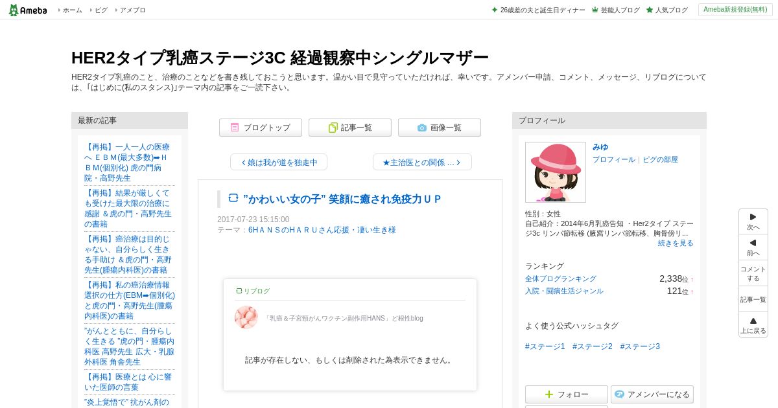The width and height of the screenshot is (778, 408).
Task: Click 前へ in floating side panel
Action: coord(753,247)
